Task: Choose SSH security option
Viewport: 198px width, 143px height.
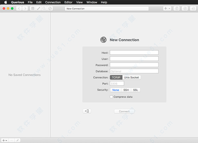Action: [x=126, y=90]
